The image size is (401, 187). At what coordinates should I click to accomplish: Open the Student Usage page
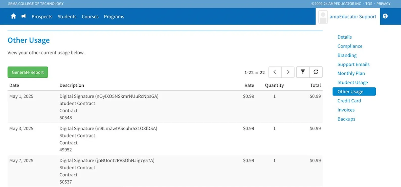coord(353,82)
